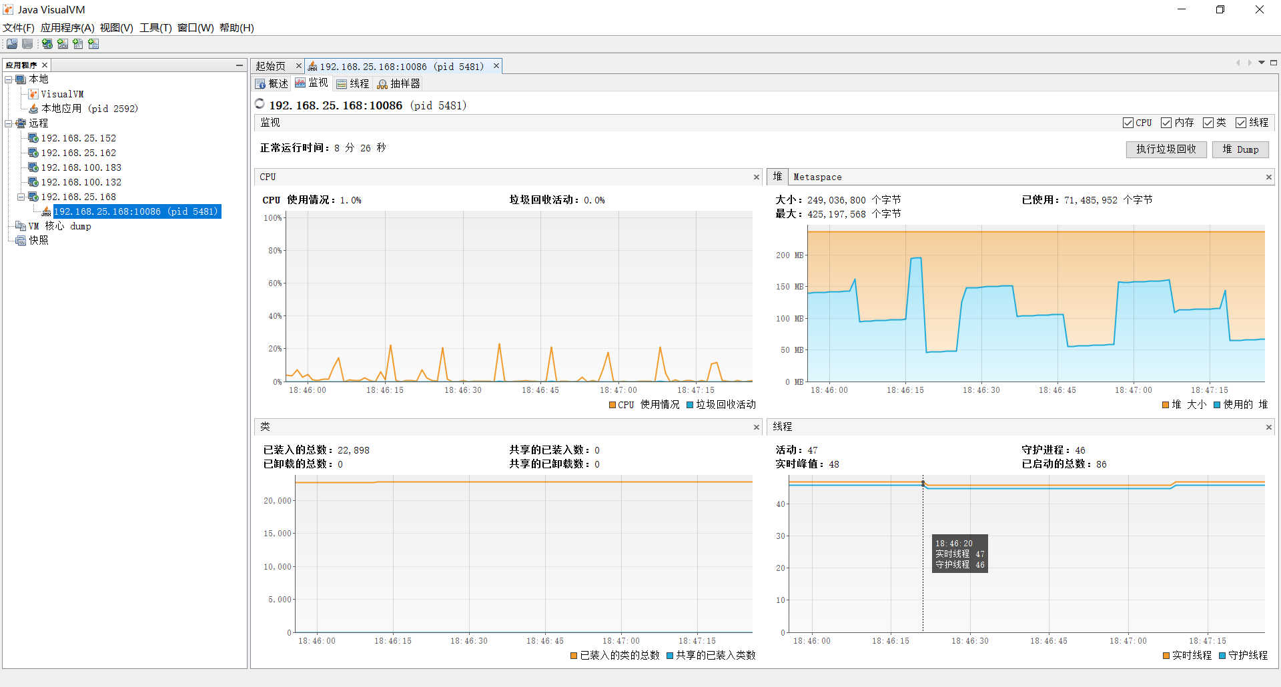Click the orange CPU 使用情况 legend swatch
Image resolution: width=1281 pixels, height=687 pixels.
[612, 405]
